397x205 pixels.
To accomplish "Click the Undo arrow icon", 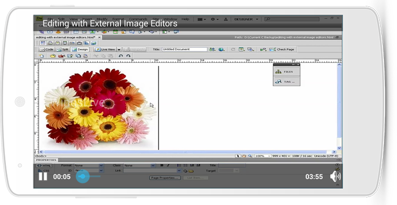I will (121, 56).
